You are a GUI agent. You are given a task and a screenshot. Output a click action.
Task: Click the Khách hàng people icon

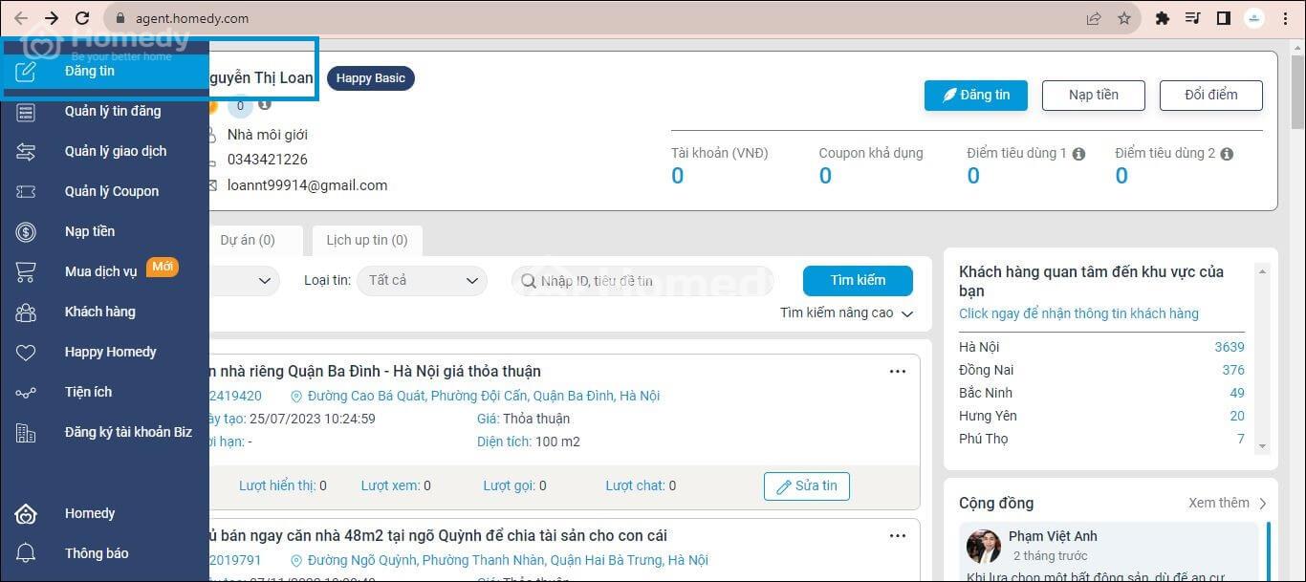point(26,312)
